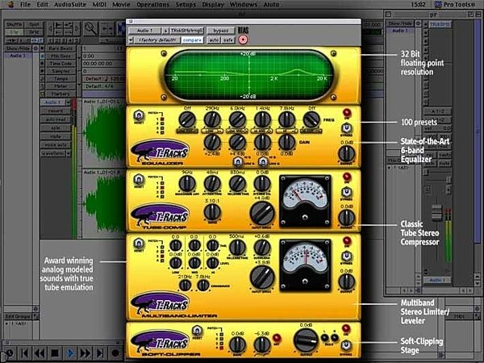The height and width of the screenshot is (363, 484).
Task: Click the Audio 1 track record button
Action: (56, 111)
